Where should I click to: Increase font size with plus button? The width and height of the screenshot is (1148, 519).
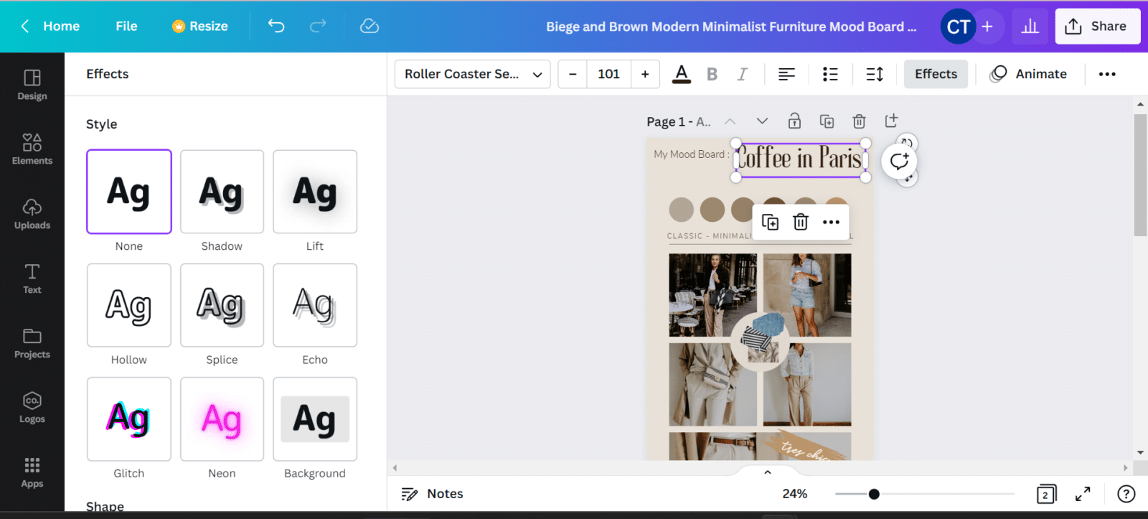pos(645,74)
